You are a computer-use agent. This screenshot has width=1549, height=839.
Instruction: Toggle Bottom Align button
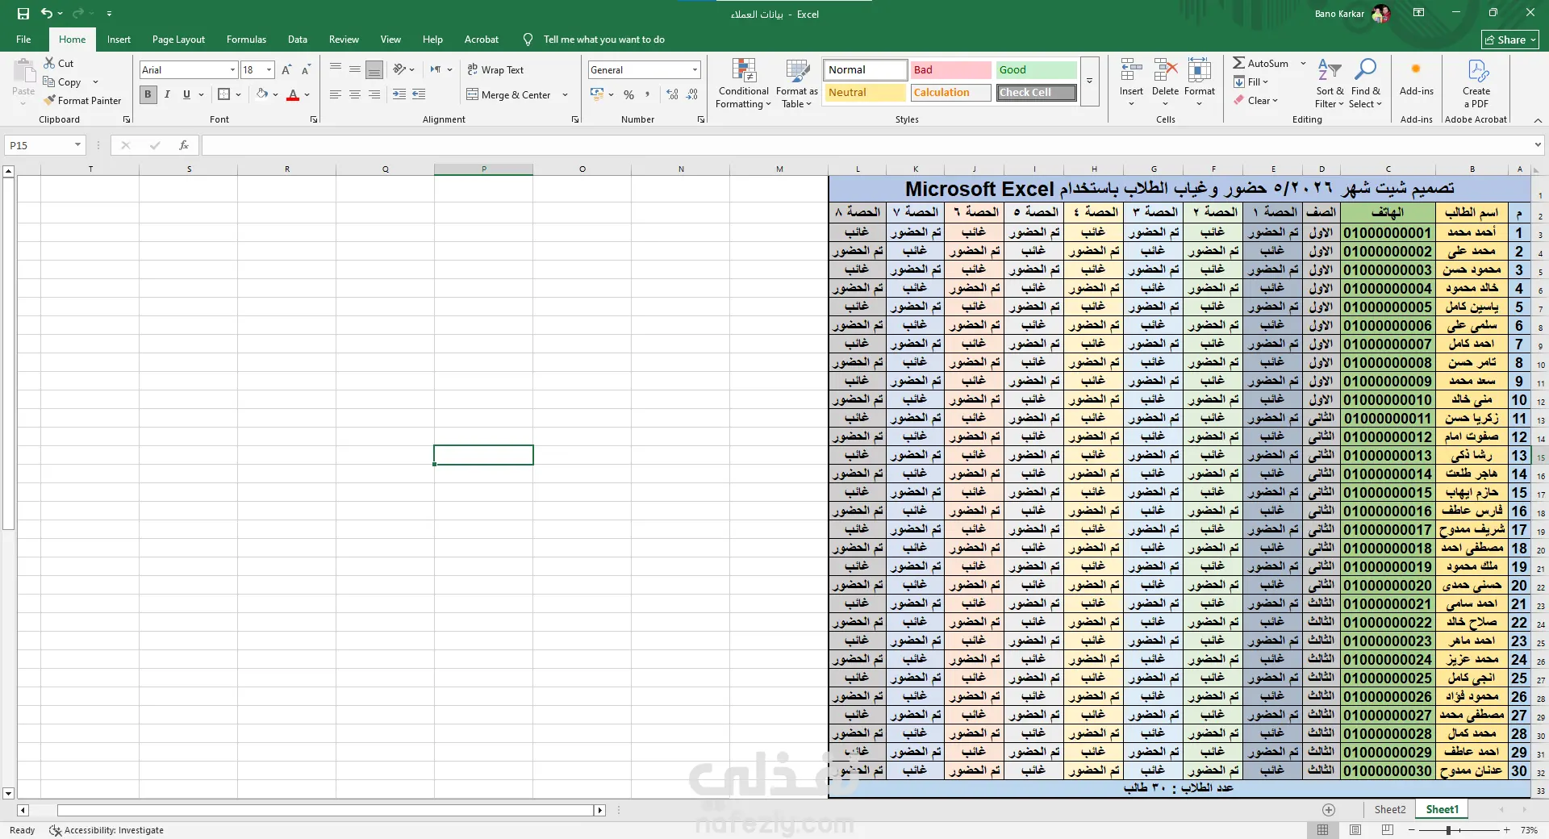pyautogui.click(x=374, y=69)
